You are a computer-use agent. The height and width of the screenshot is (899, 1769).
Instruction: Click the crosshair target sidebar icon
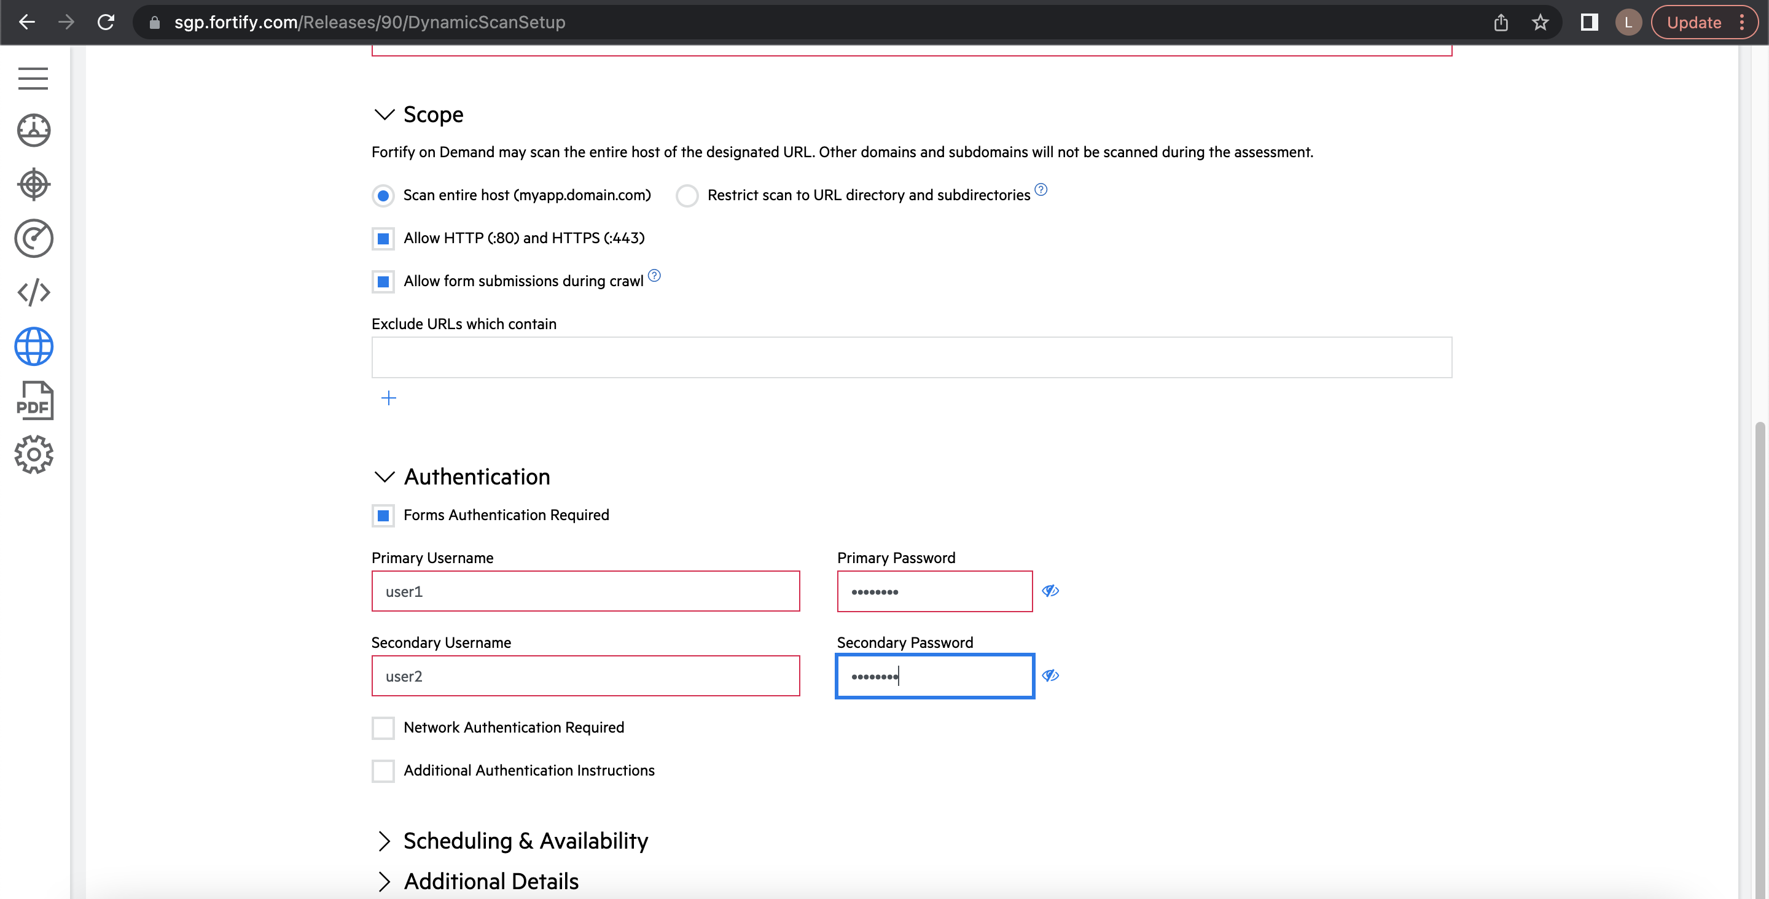pyautogui.click(x=34, y=184)
